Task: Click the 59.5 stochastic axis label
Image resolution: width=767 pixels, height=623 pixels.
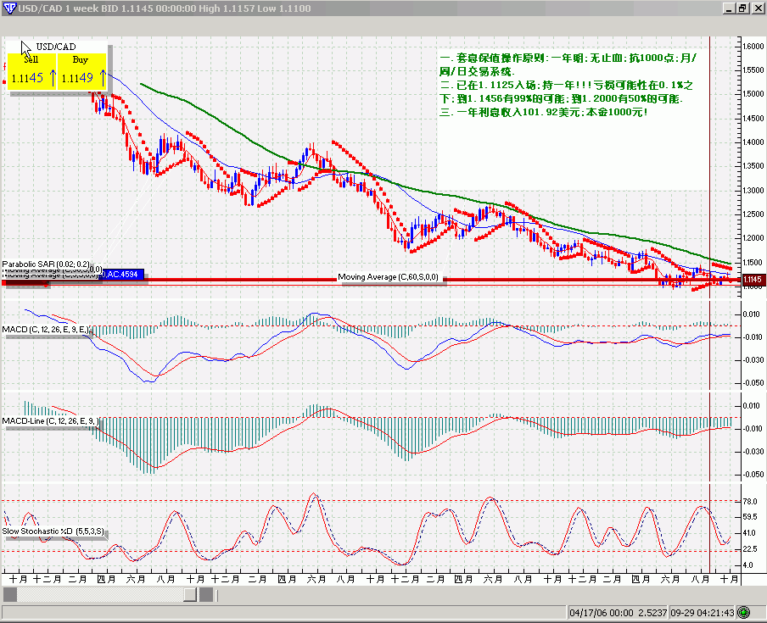Action: 750,517
